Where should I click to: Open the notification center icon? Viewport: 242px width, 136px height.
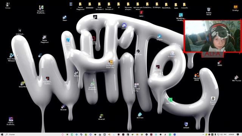[238, 134]
